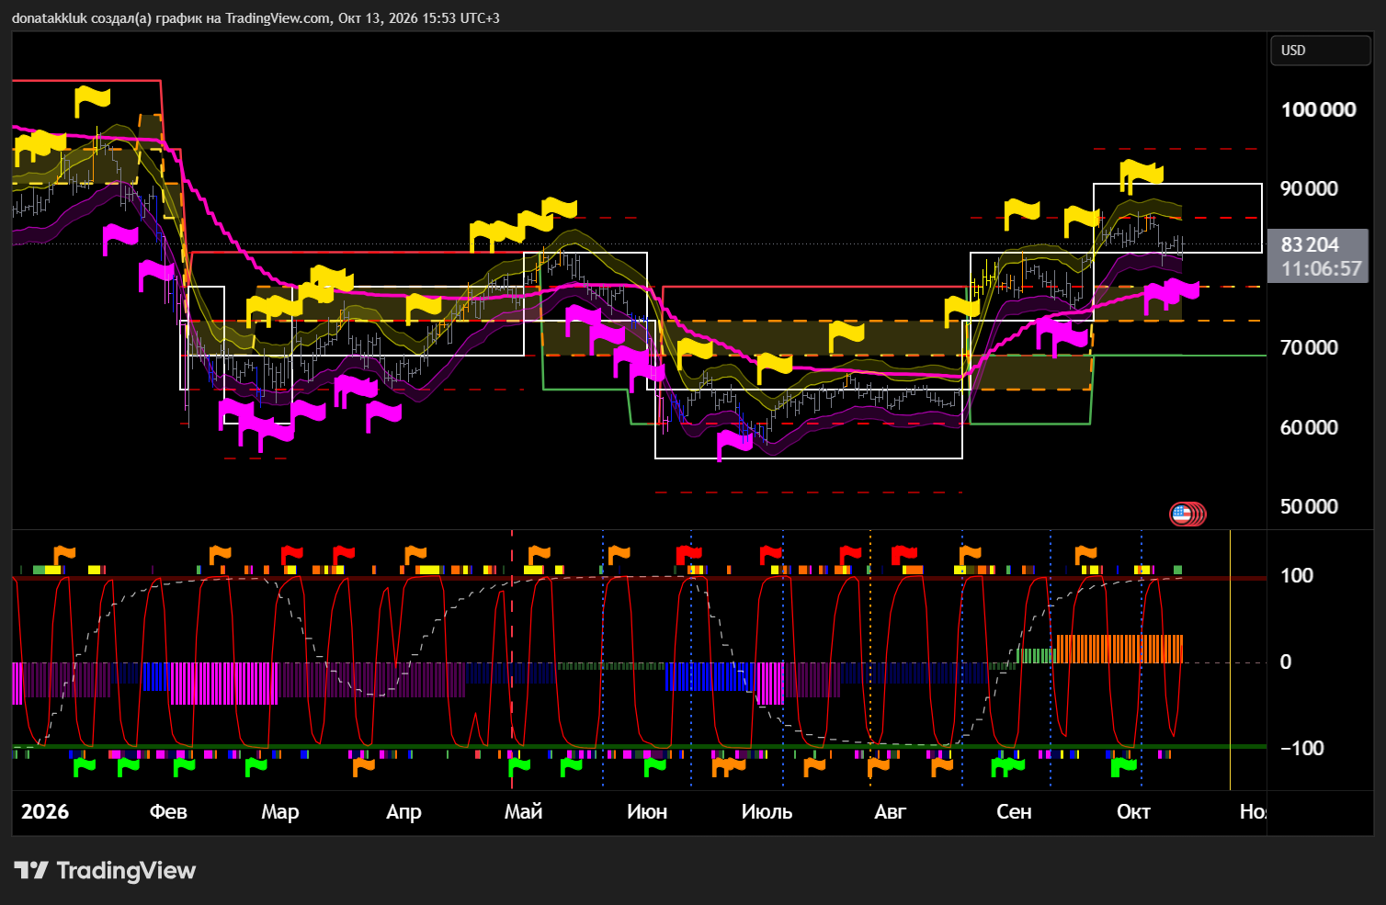Click the 60 000 price scale label
This screenshot has height=905, width=1386.
click(x=1309, y=427)
